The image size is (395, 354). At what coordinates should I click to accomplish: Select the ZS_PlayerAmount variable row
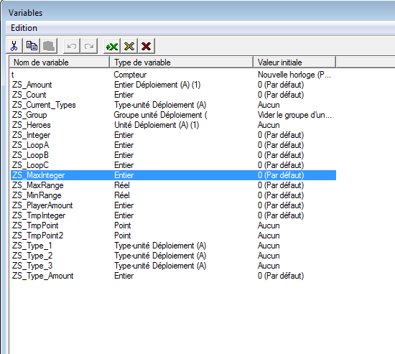(173, 205)
